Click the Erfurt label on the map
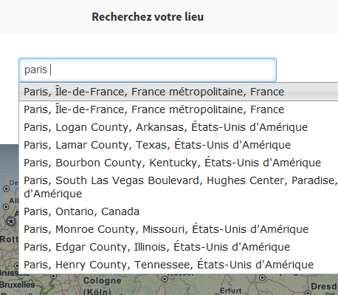 point(230,291)
